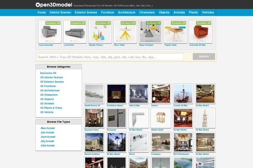Open 3D Plants & Trees category link
Screen dimensions: 253x168
(x=51, y=108)
